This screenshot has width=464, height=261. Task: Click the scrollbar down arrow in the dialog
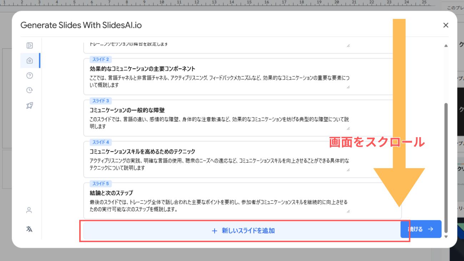pos(446,237)
